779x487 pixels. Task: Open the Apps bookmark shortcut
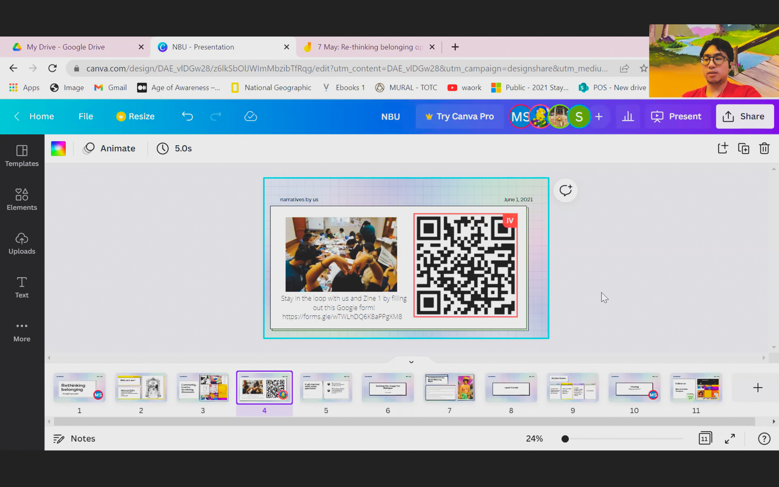tap(24, 88)
